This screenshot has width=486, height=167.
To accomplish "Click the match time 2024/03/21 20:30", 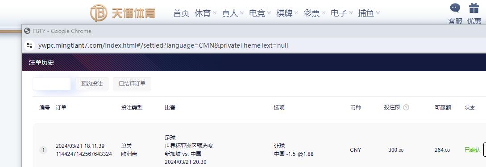I will tap(186, 162).
